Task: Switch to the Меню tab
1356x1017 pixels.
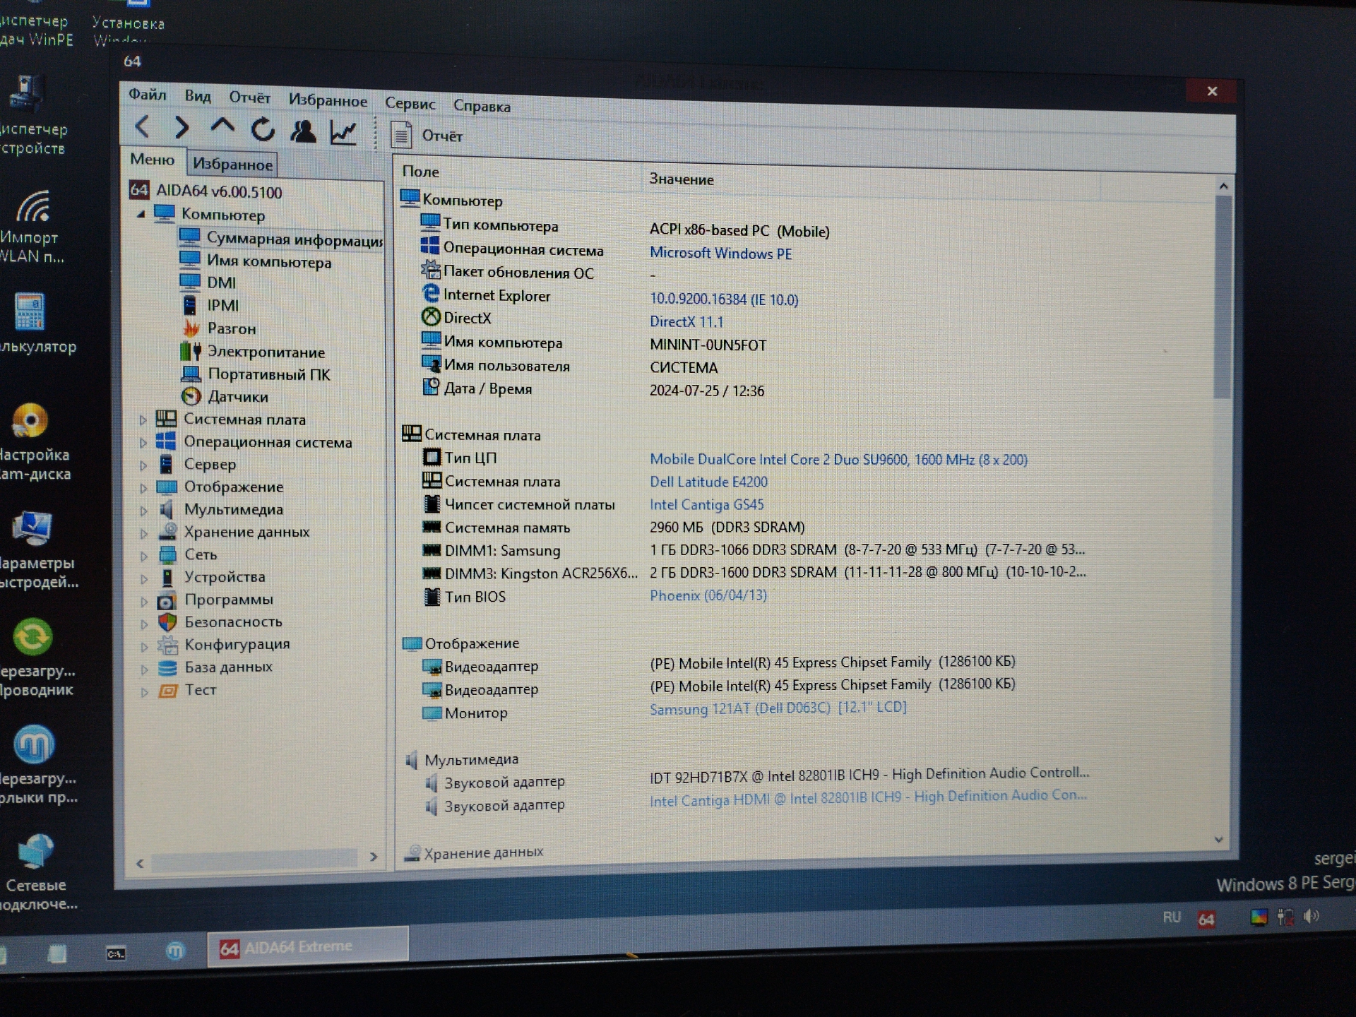Action: point(152,160)
